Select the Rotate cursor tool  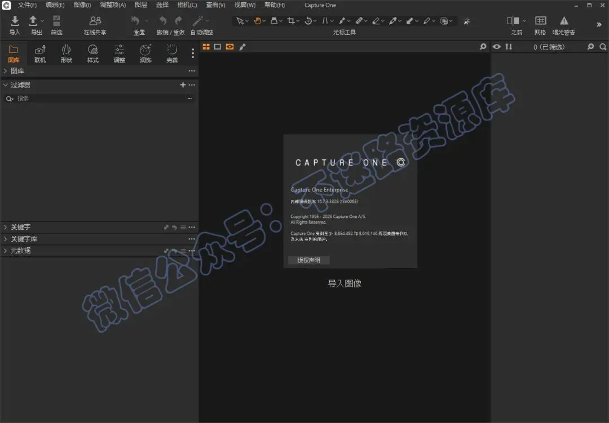[308, 21]
